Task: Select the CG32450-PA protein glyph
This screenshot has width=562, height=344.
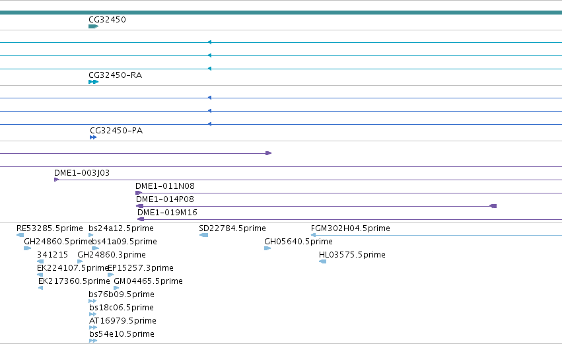Action: pyautogui.click(x=93, y=137)
